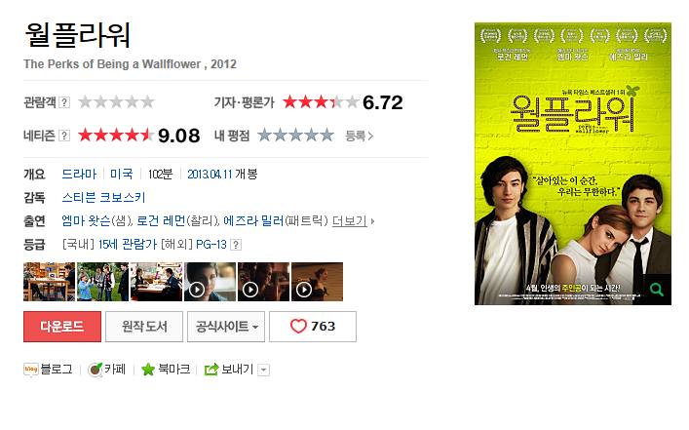Share to 블로그 via the blog icon
Viewport: 689px width, 430px height.
pos(31,370)
